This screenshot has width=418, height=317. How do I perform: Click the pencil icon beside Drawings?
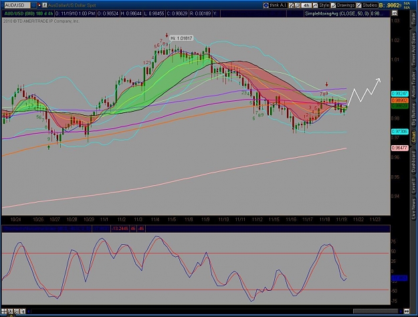click(333, 5)
